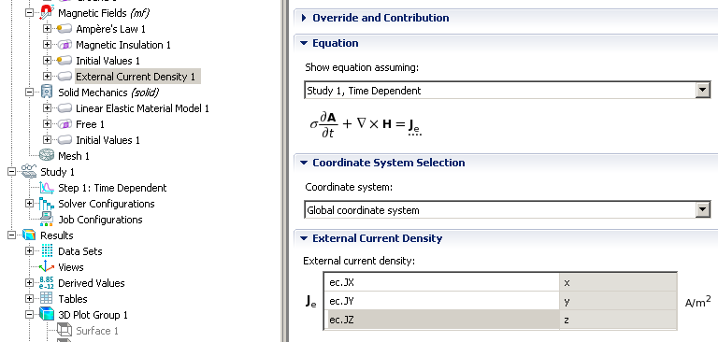Click the 3D Plot Group 1 cube icon

click(x=46, y=315)
